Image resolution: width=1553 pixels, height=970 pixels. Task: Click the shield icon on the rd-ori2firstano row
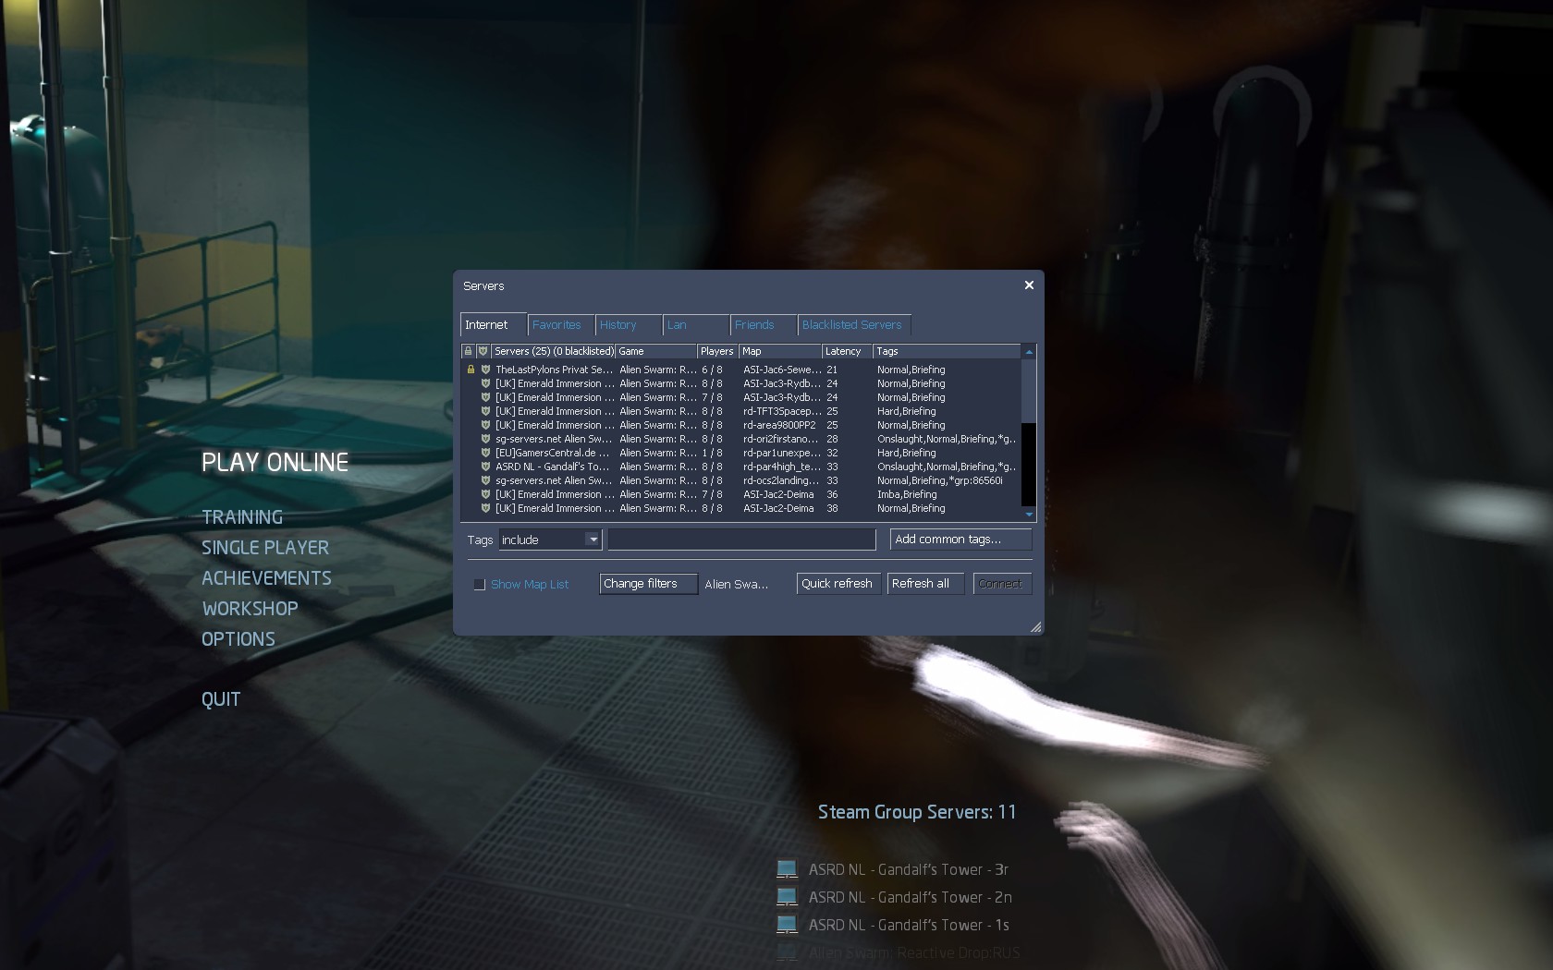pyautogui.click(x=485, y=439)
